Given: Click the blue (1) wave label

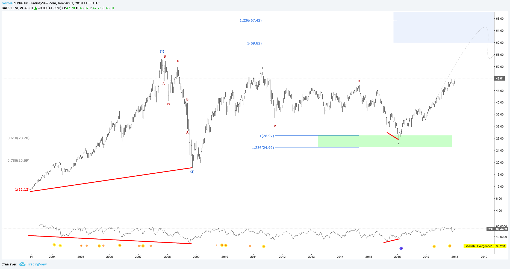Looking at the screenshot, I should click(x=162, y=51).
